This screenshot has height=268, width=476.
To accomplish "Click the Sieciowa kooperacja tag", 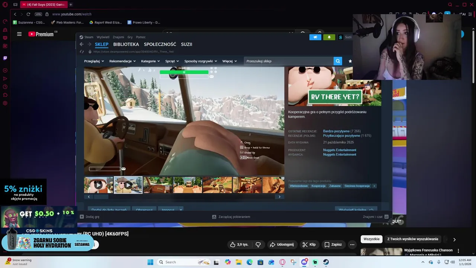I will [357, 186].
